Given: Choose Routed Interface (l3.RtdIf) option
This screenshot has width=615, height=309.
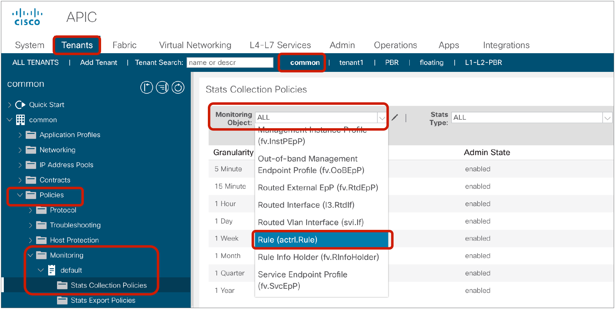Looking at the screenshot, I should tap(321, 205).
